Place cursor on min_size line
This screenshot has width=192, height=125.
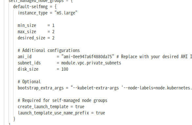click(36, 25)
